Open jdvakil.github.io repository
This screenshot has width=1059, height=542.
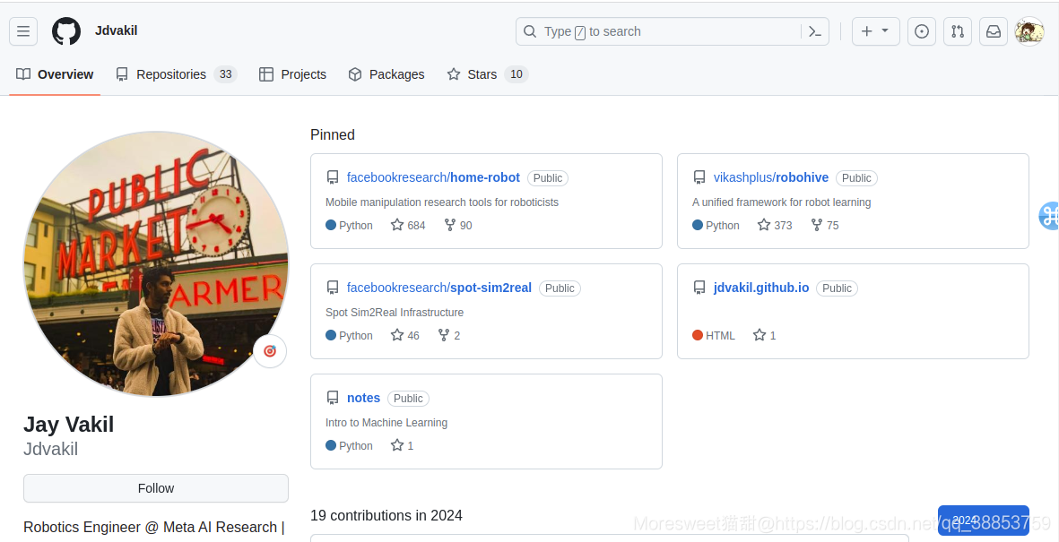(761, 288)
